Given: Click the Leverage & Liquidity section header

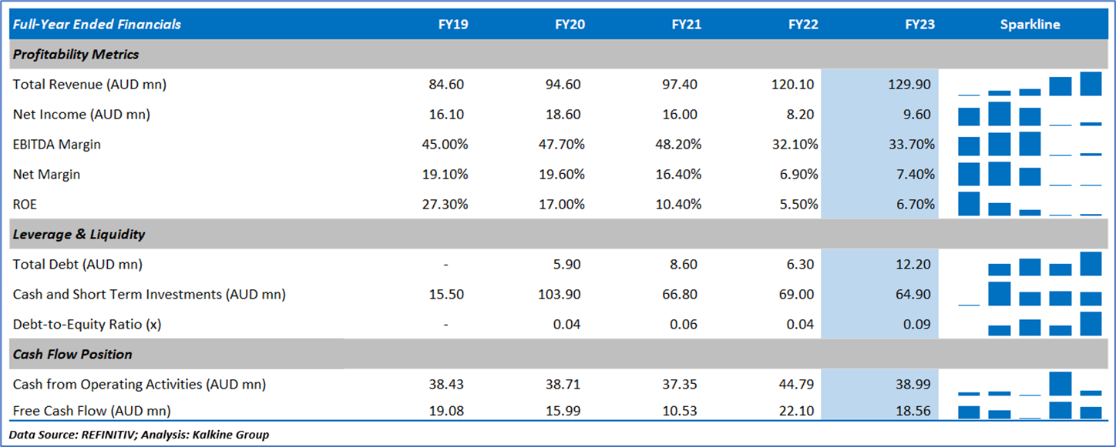Looking at the screenshot, I should click(79, 234).
